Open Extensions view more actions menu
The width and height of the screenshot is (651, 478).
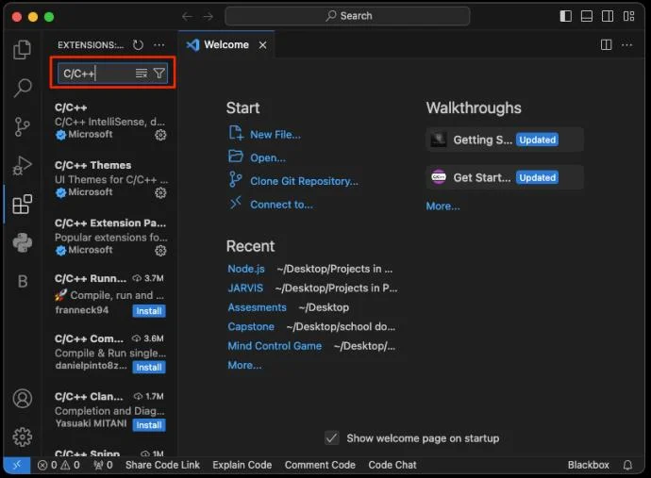[x=159, y=45]
